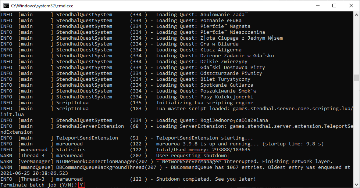
Task: Click the 'Initializing Lua scripting engine' log line
Action: [x=204, y=103]
